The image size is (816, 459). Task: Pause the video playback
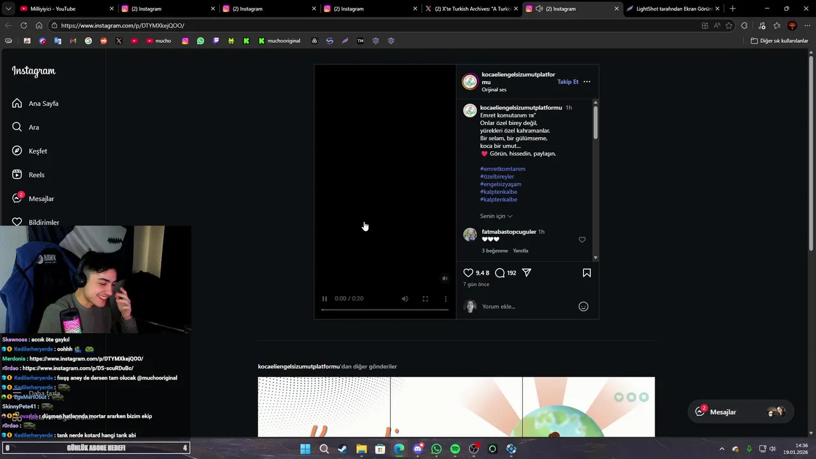tap(324, 298)
